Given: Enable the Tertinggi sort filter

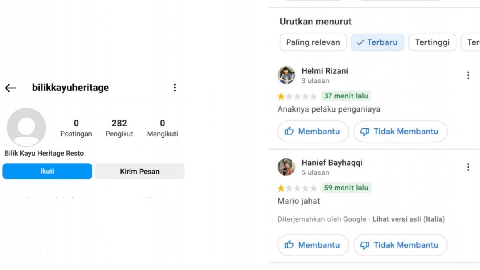Looking at the screenshot, I should (x=432, y=42).
